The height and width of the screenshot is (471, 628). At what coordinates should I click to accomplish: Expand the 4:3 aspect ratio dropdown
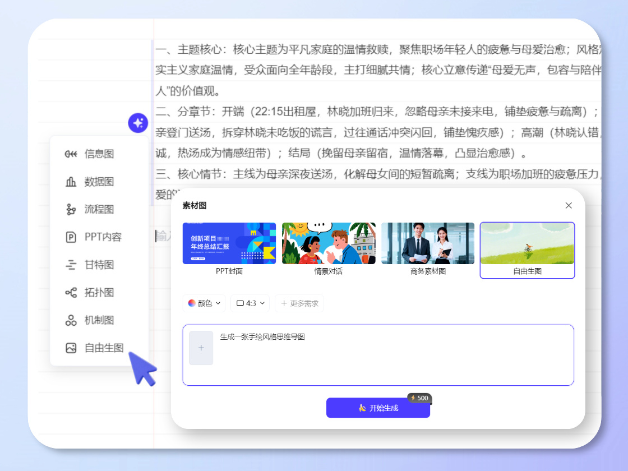tap(250, 303)
